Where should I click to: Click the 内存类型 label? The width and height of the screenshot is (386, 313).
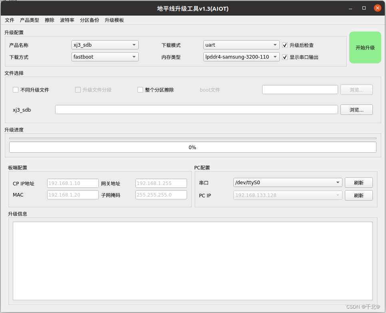click(x=171, y=57)
